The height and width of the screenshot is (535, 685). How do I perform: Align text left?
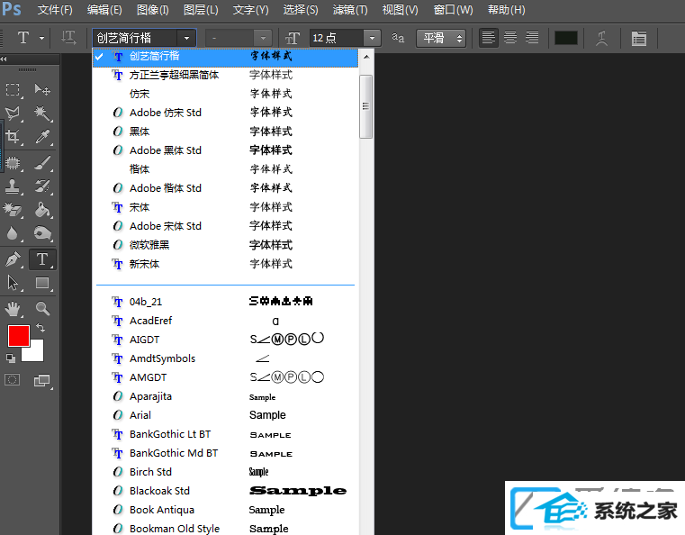(489, 38)
